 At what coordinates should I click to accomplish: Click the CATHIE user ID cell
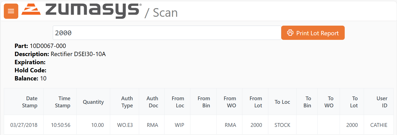(379, 125)
